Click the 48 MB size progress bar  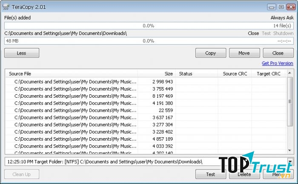click(149, 41)
